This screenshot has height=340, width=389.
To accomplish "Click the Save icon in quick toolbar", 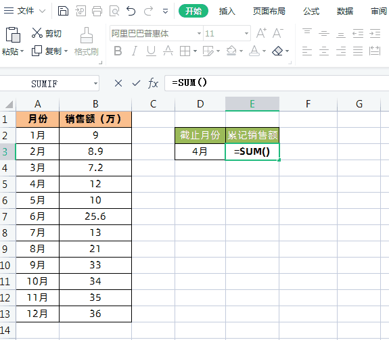I will click(x=63, y=11).
